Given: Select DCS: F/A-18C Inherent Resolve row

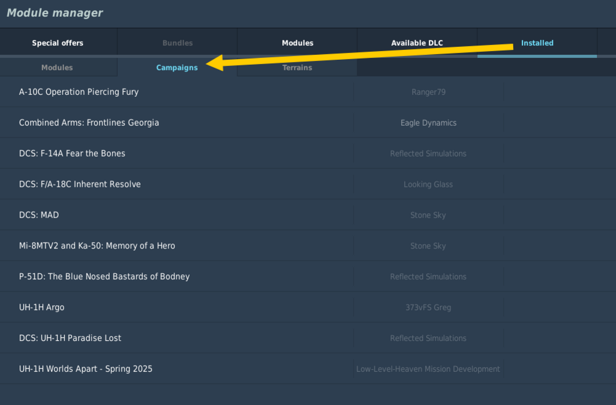Looking at the screenshot, I should [79, 184].
